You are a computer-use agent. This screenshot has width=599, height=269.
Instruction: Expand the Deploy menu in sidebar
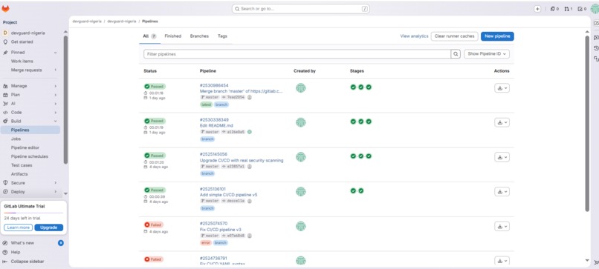click(x=30, y=192)
